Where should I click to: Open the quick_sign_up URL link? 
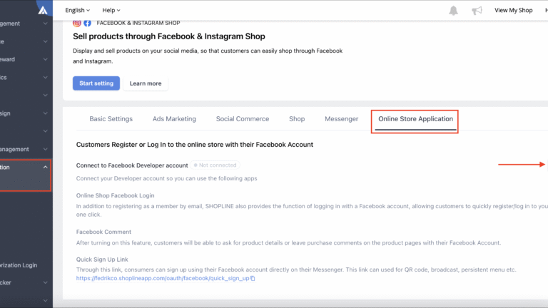point(163,278)
